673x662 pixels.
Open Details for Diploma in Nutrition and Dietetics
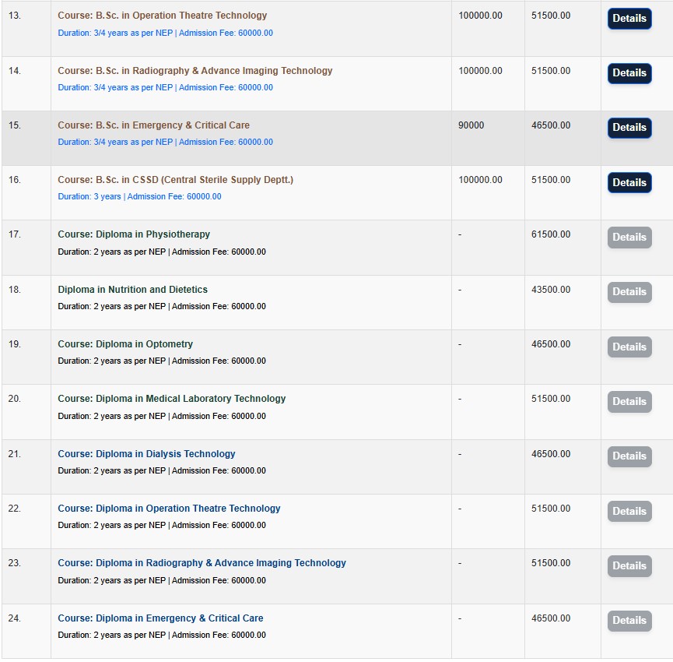point(629,292)
